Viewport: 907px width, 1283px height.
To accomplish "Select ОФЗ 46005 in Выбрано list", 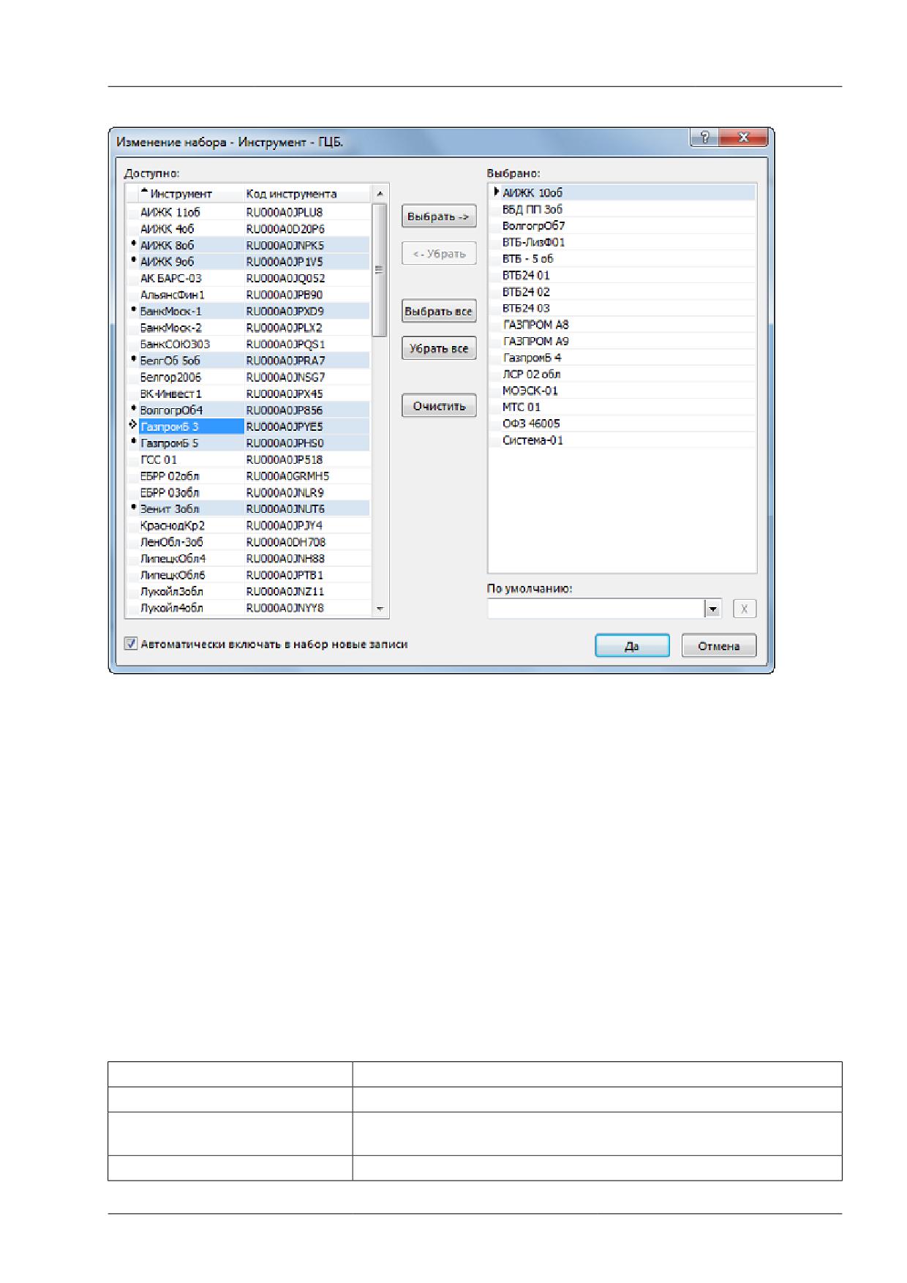I will [622, 424].
